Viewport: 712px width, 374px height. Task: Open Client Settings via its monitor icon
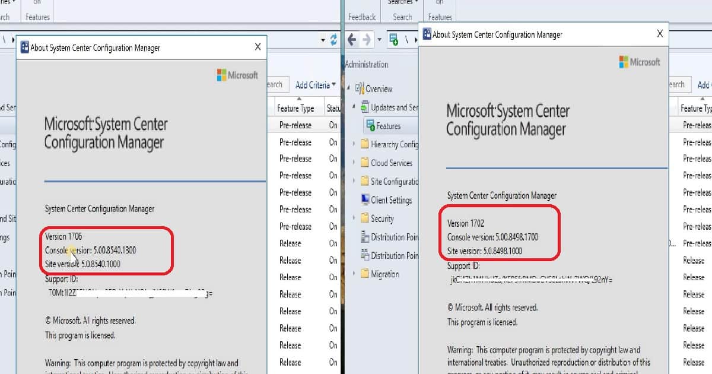365,200
